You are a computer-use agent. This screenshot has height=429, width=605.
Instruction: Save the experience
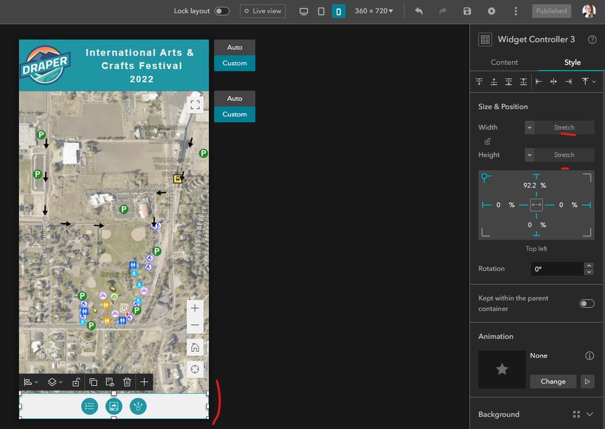tap(467, 11)
